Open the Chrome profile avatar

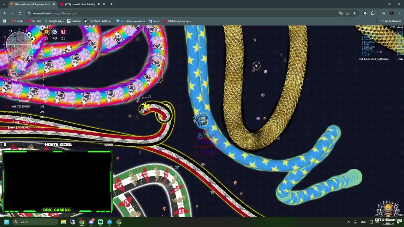coord(392,13)
